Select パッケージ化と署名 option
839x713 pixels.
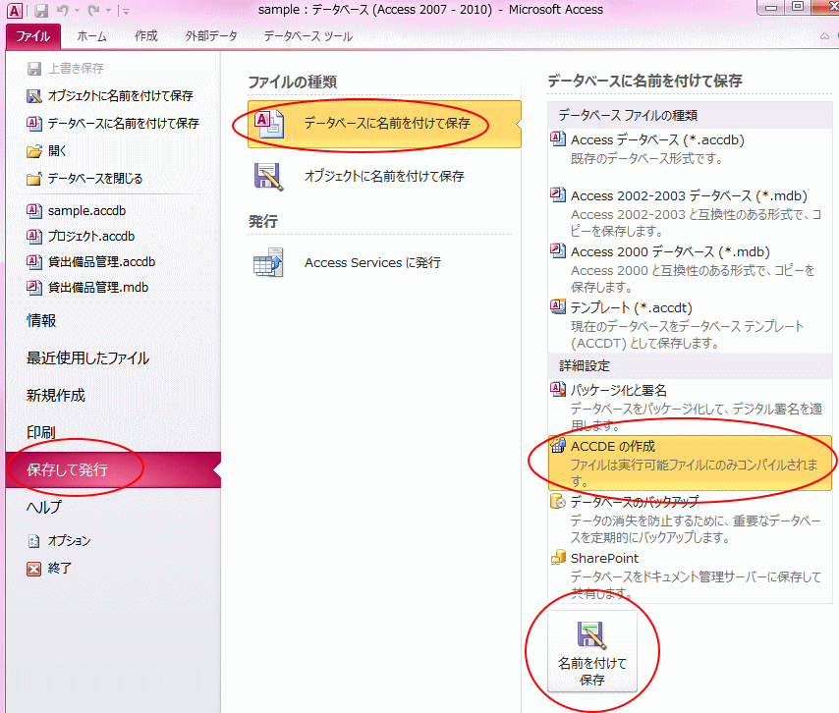[x=690, y=407]
